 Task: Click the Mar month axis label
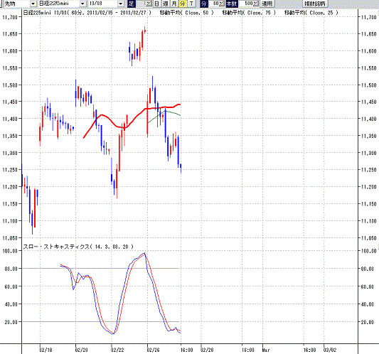266,350
